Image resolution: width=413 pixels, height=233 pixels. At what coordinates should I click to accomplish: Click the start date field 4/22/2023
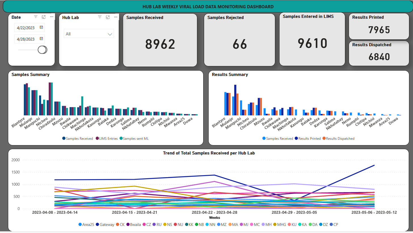tap(26, 28)
